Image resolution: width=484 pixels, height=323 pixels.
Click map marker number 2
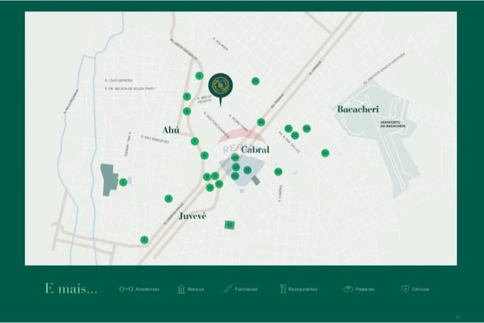pos(144,240)
